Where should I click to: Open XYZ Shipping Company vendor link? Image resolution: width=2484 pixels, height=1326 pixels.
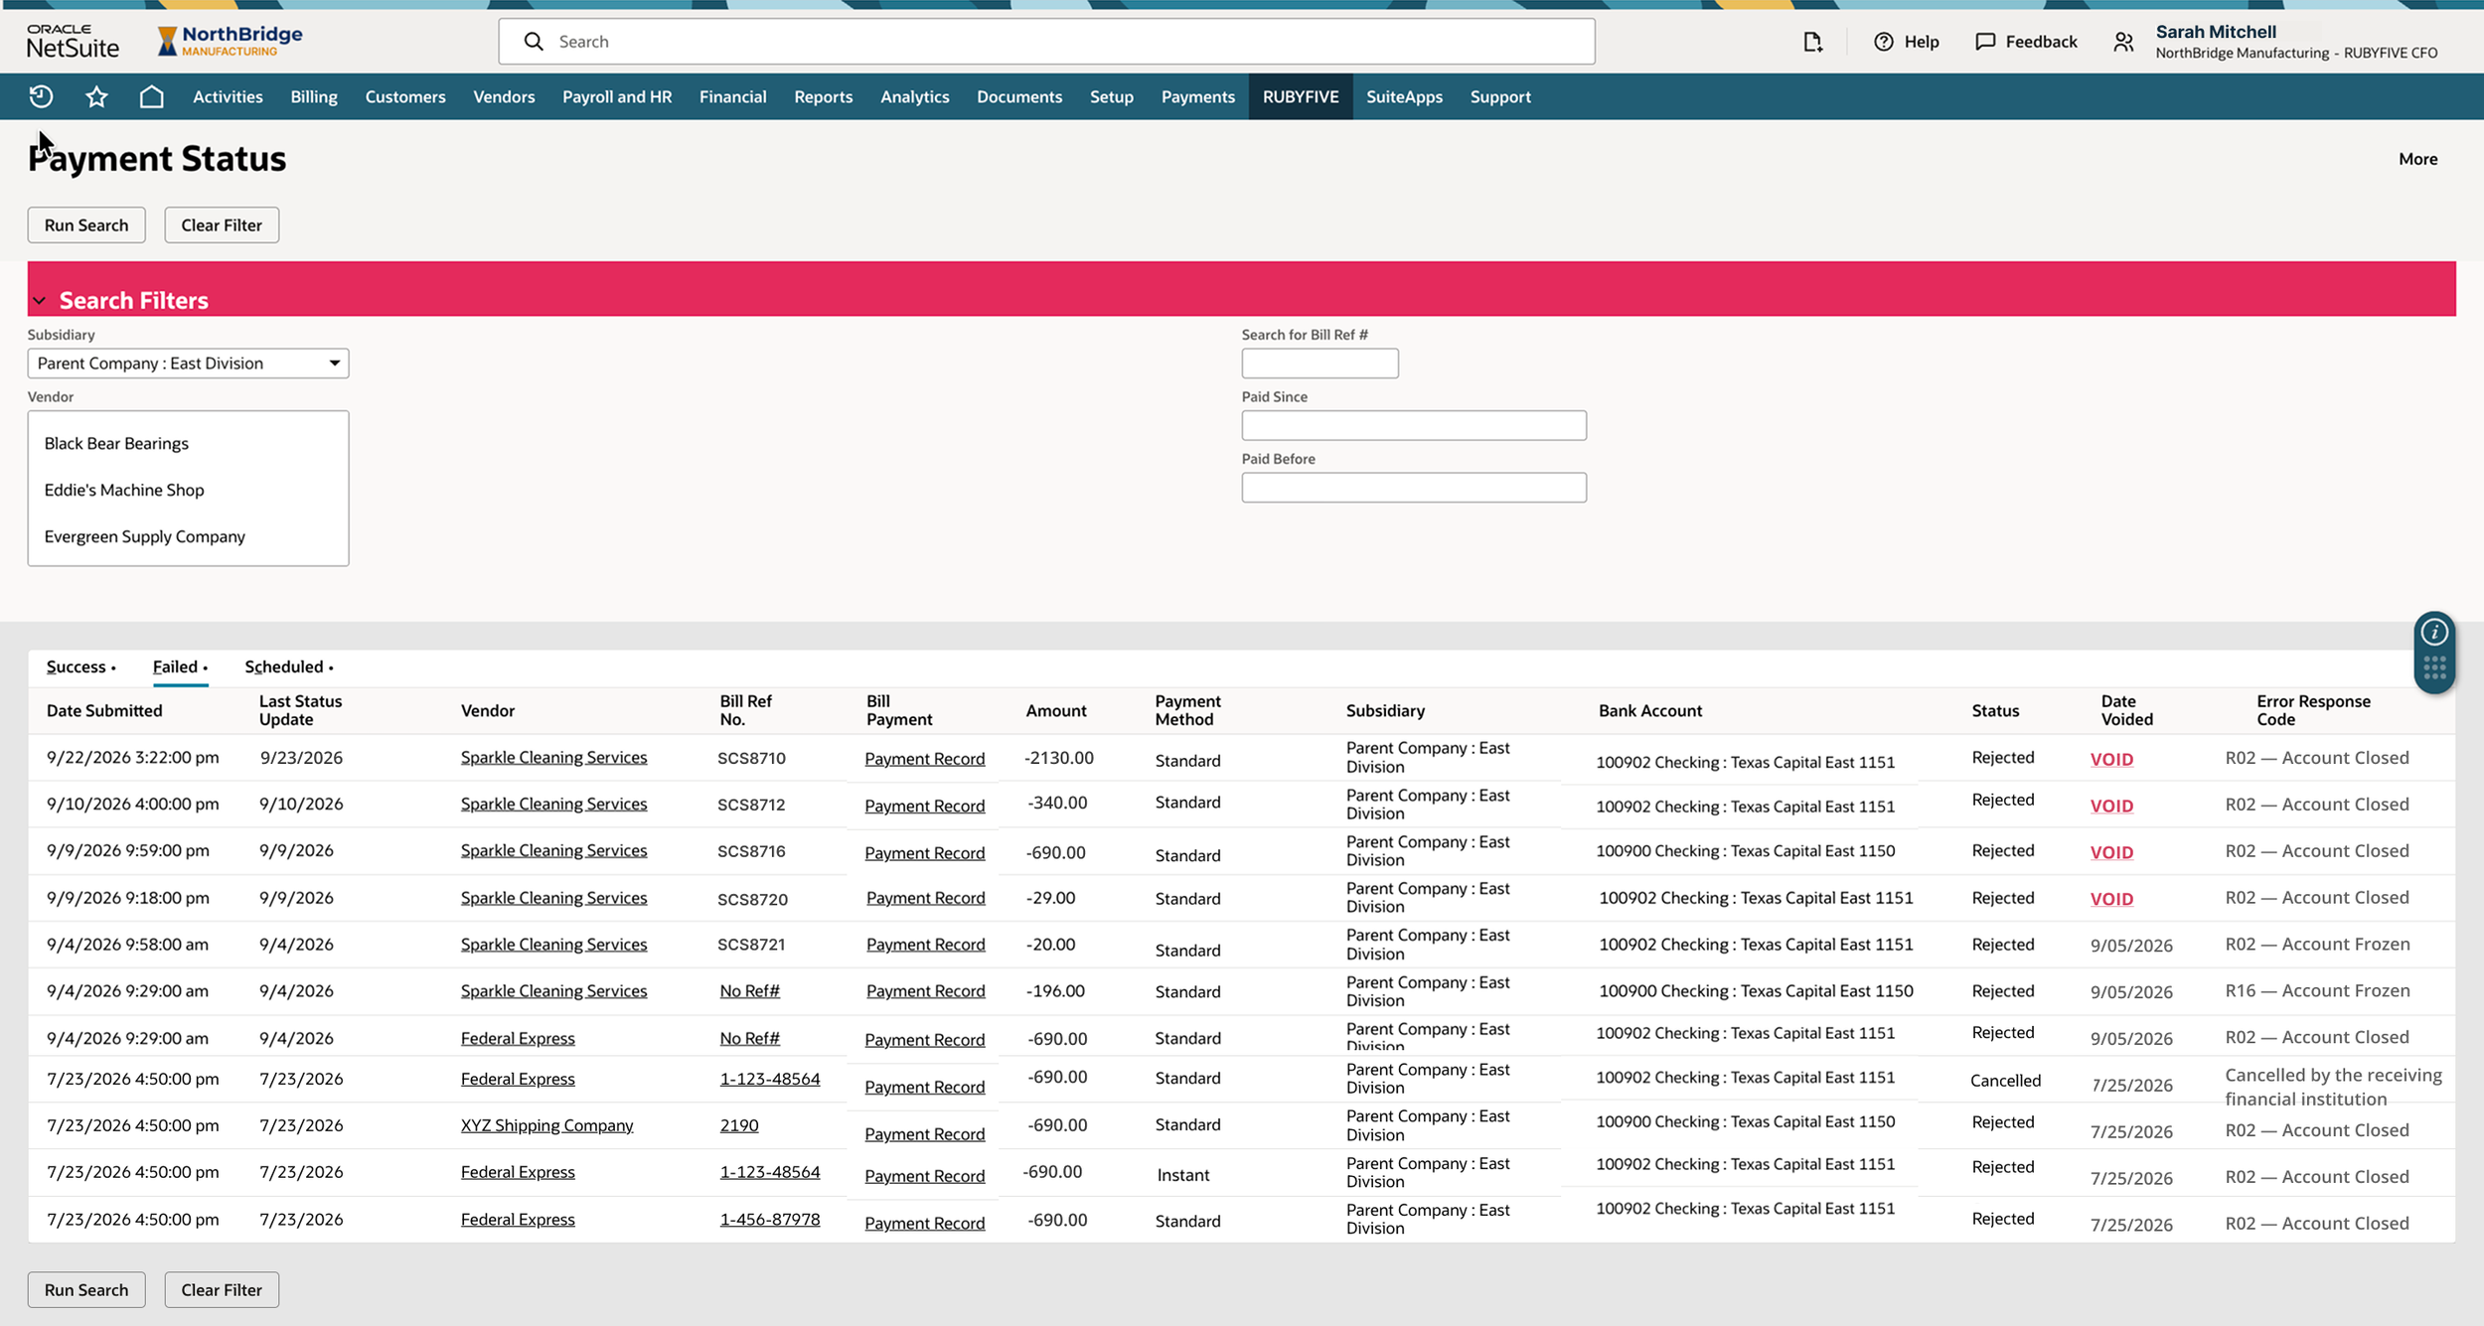546,1125
